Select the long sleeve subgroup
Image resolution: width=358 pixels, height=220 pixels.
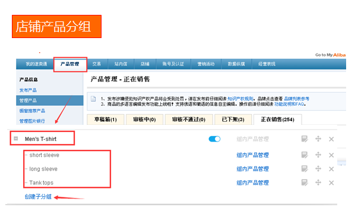[x=43, y=169]
